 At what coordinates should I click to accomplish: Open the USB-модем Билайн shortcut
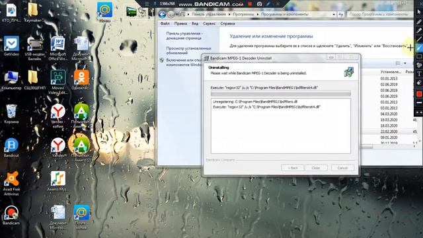(x=34, y=48)
